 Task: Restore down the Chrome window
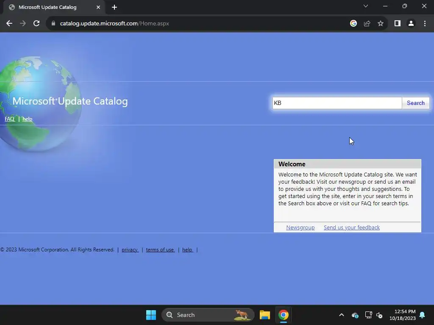[404, 6]
